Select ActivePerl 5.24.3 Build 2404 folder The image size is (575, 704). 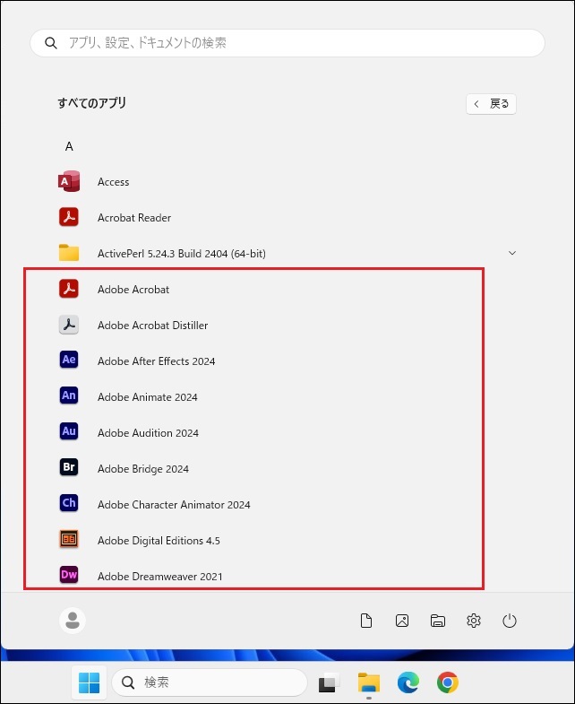coord(181,254)
